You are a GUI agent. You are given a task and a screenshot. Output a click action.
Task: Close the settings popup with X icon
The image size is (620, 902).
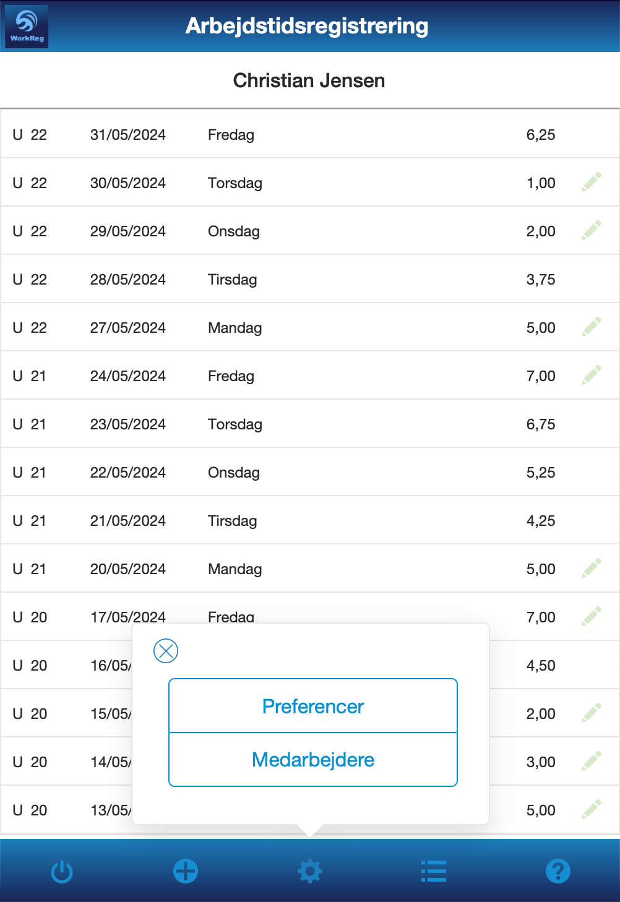166,651
